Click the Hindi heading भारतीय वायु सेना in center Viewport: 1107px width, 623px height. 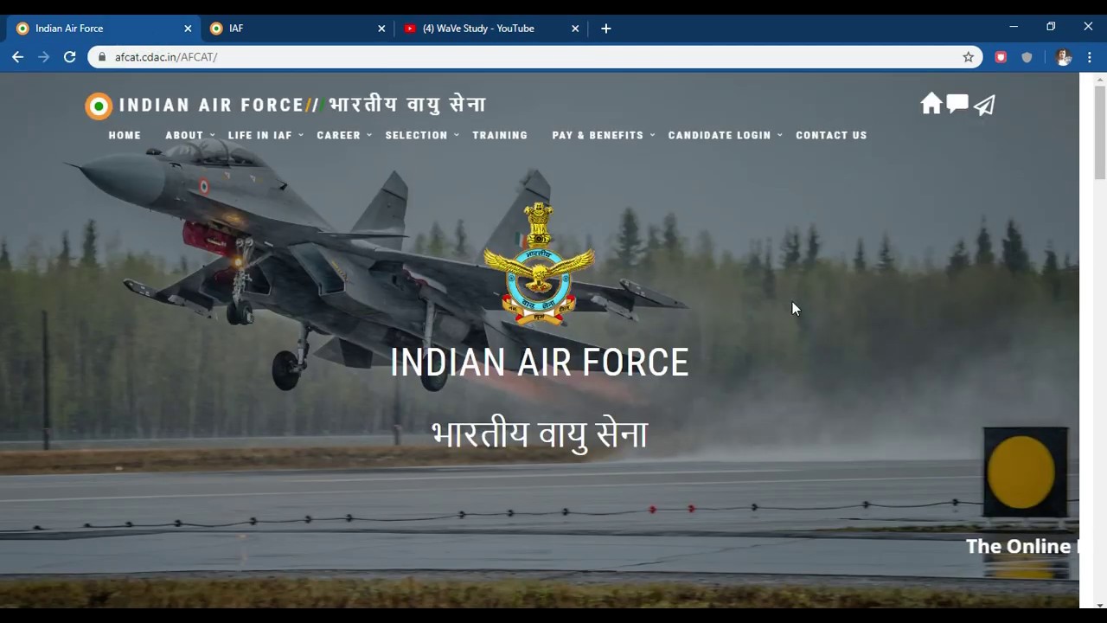pos(540,434)
